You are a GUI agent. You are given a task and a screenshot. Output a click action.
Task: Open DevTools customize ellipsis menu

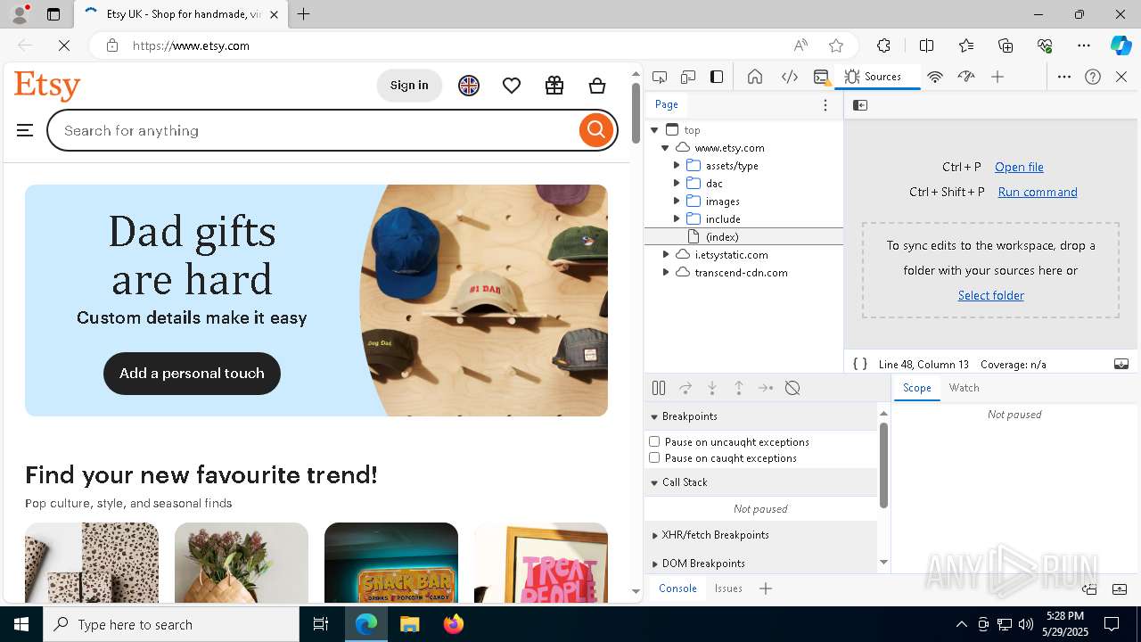(x=1064, y=77)
